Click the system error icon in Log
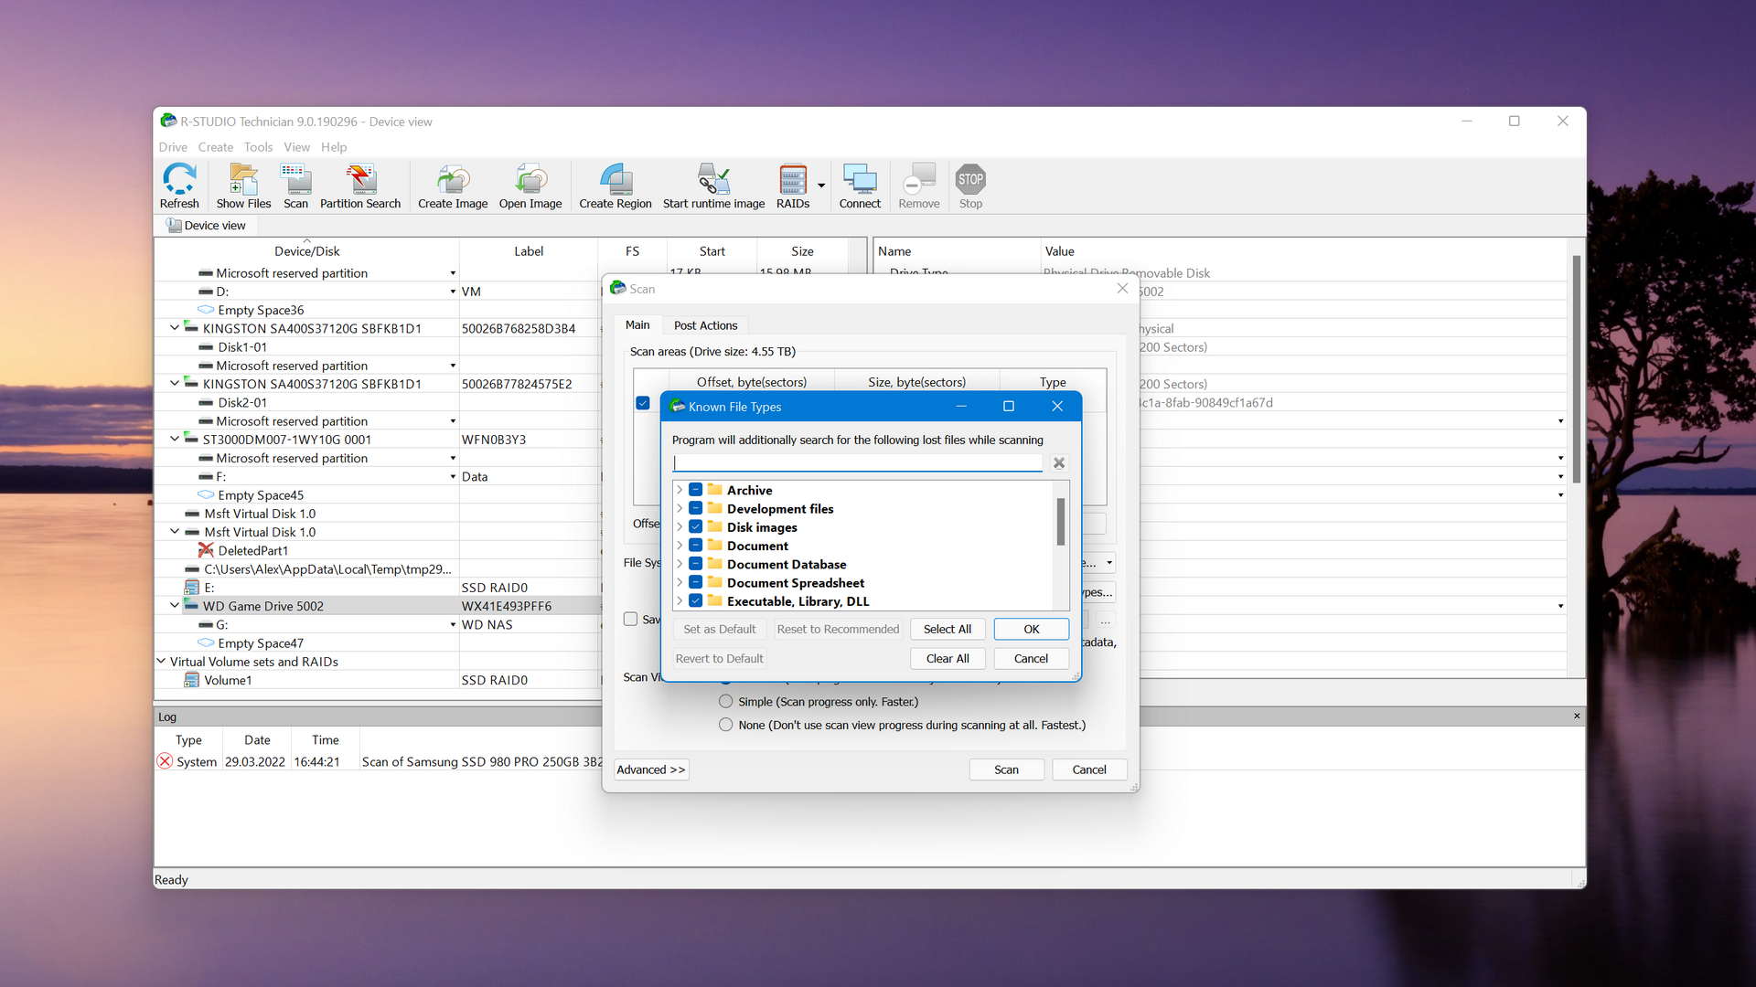 click(x=165, y=761)
